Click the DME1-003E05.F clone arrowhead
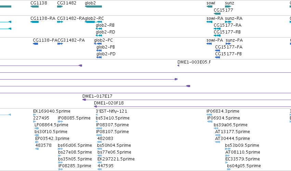Image resolution: width=291 pixels, height=171 pixels. pos(178,66)
